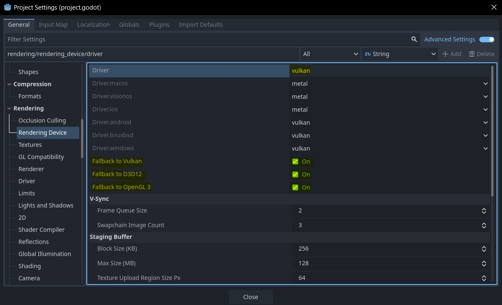Select GL Compatibility in the sidebar
Image resolution: width=502 pixels, height=305 pixels.
tap(41, 157)
